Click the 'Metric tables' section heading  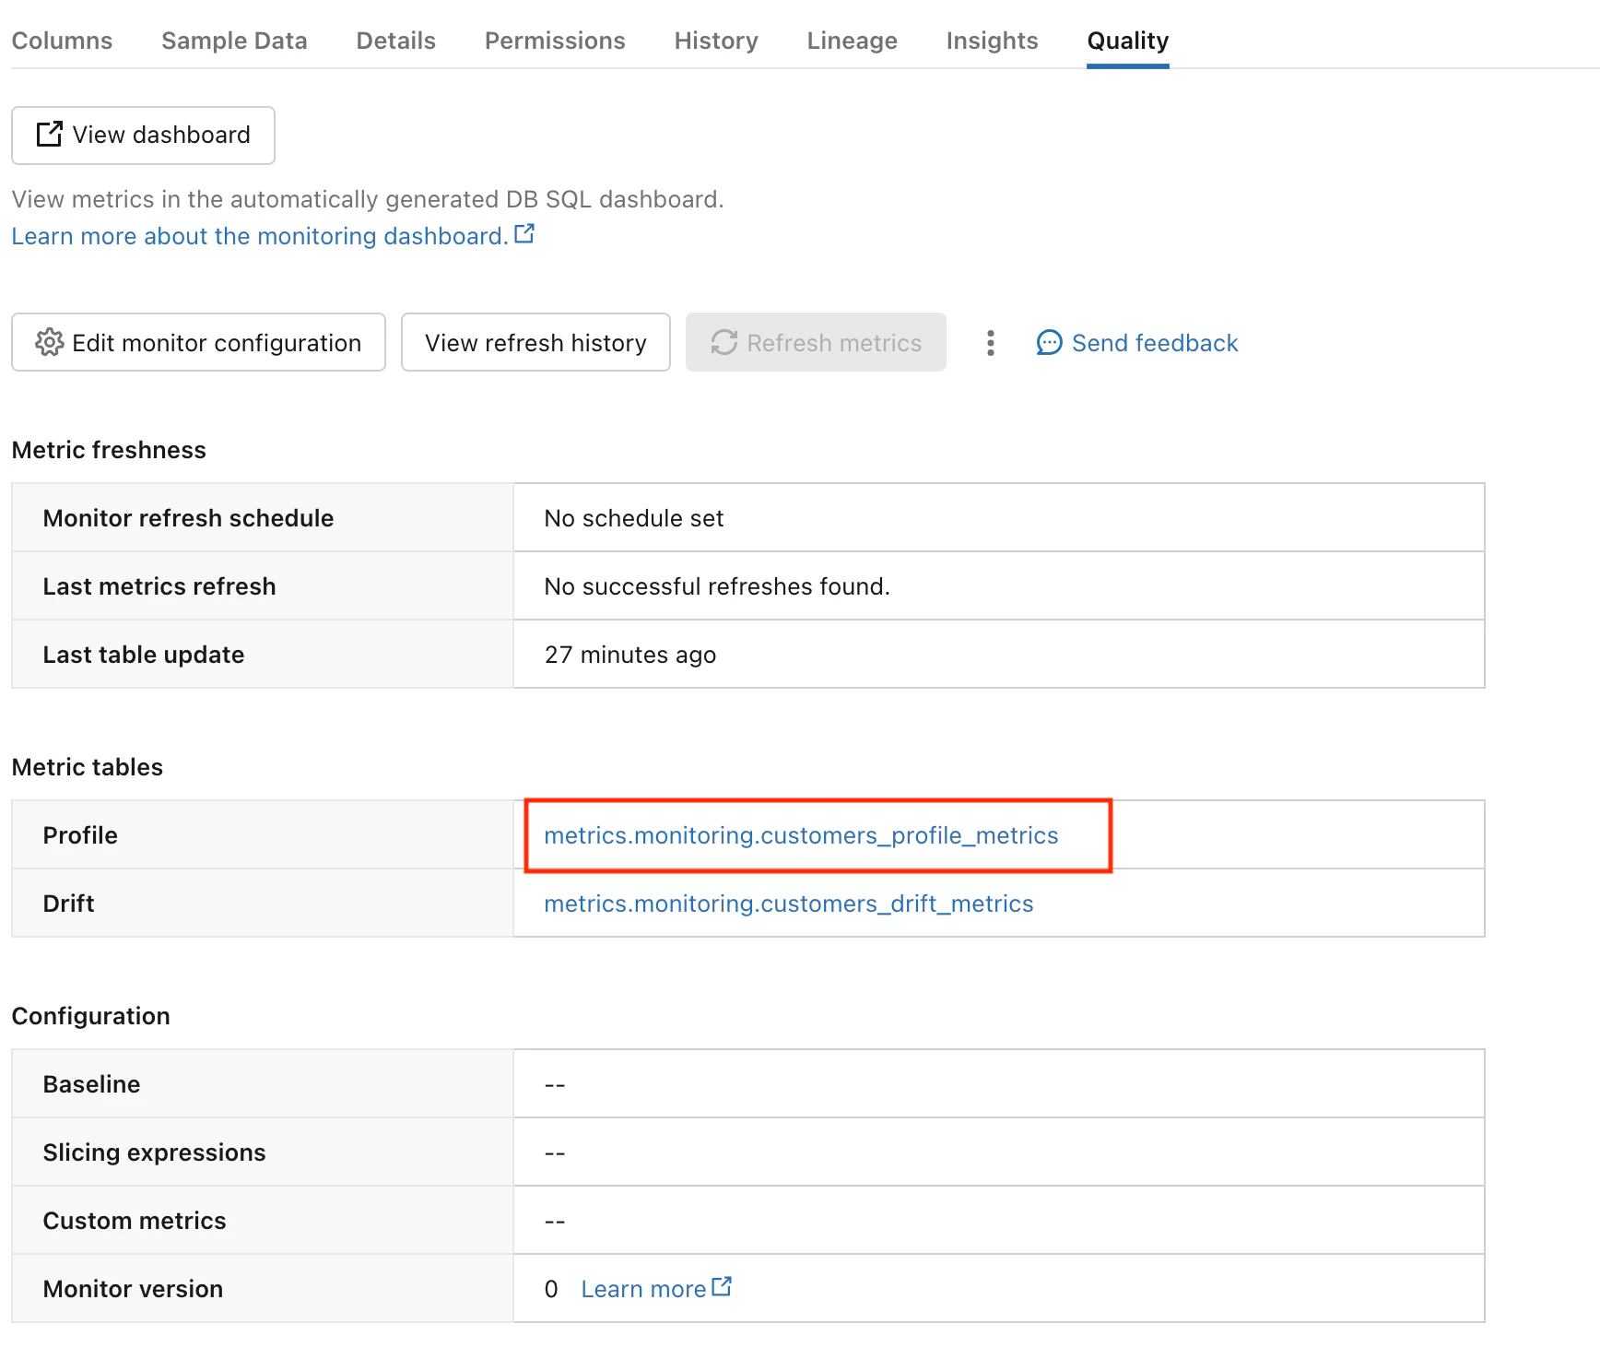click(88, 767)
